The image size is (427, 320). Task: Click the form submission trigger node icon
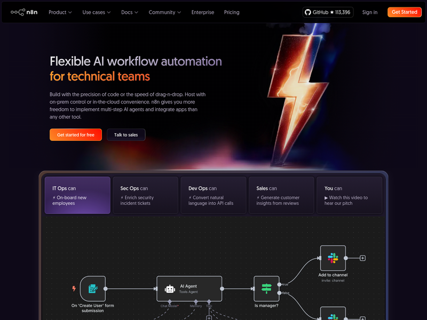point(93,289)
